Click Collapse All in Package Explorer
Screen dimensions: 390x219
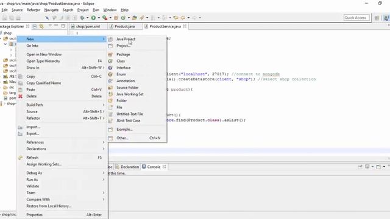point(35,26)
